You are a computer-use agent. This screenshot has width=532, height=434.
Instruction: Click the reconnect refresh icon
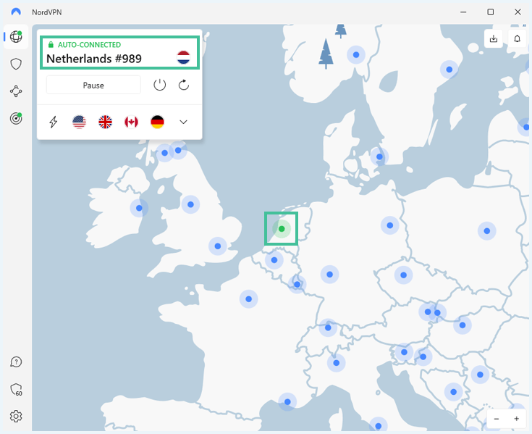(x=184, y=85)
